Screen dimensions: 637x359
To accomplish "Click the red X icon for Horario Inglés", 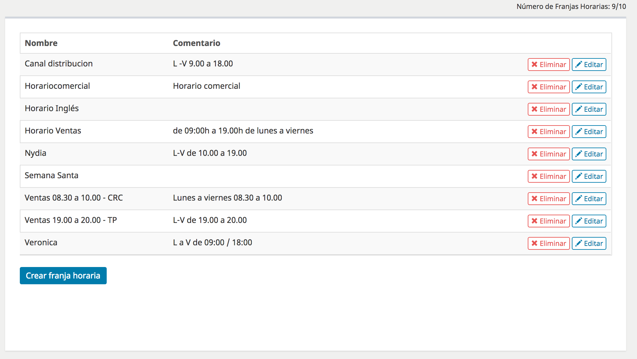I will pos(534,109).
